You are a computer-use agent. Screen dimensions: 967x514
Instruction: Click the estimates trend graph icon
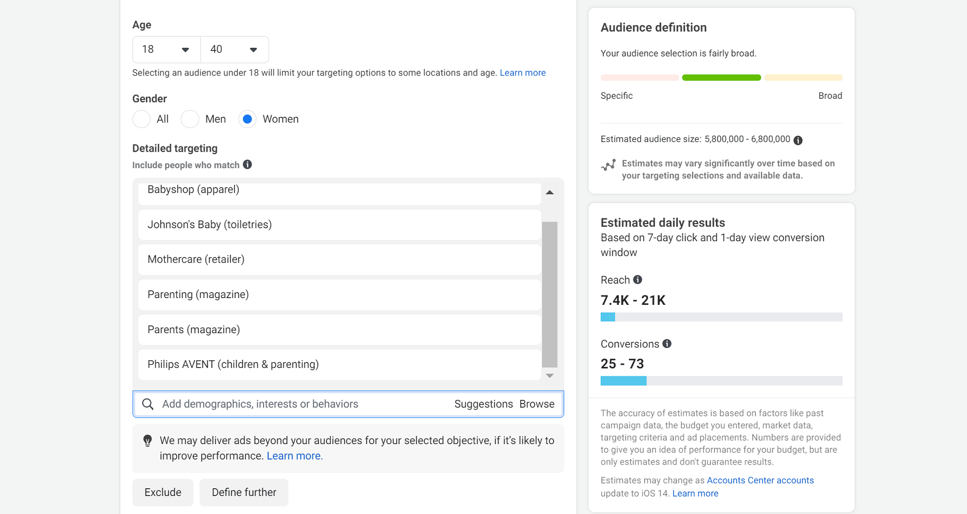pos(608,165)
